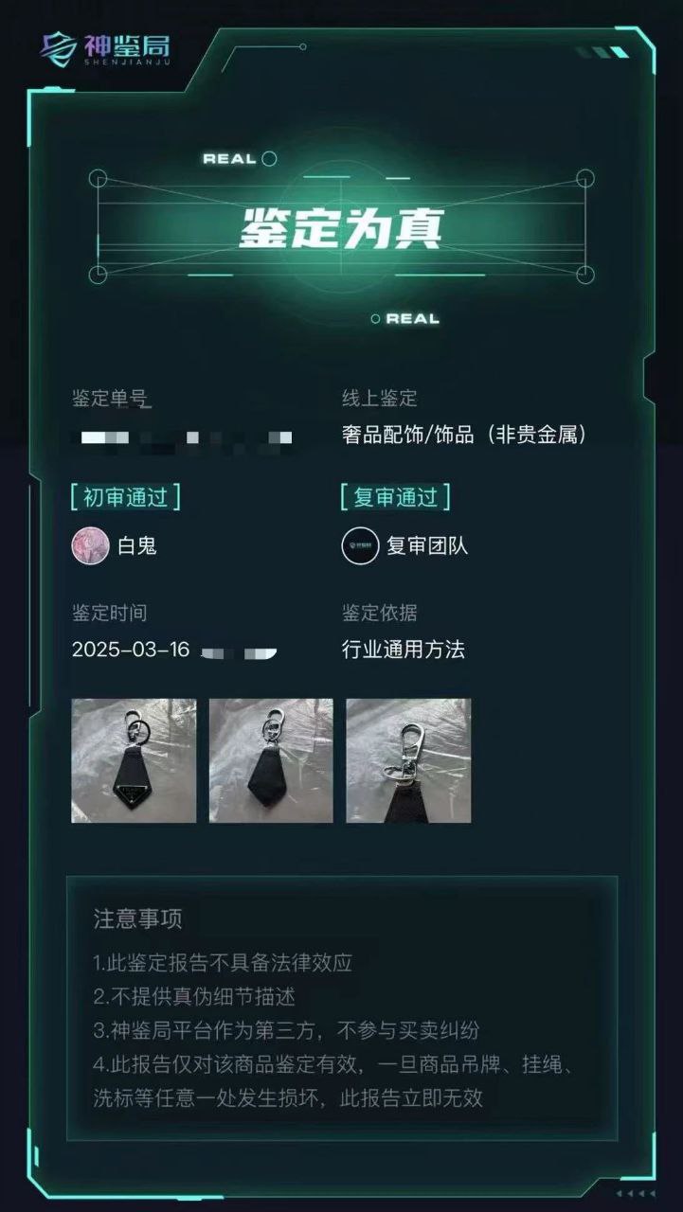Image resolution: width=683 pixels, height=1212 pixels.
Task: Click the 注意事项 notice heading
Action: click(137, 918)
